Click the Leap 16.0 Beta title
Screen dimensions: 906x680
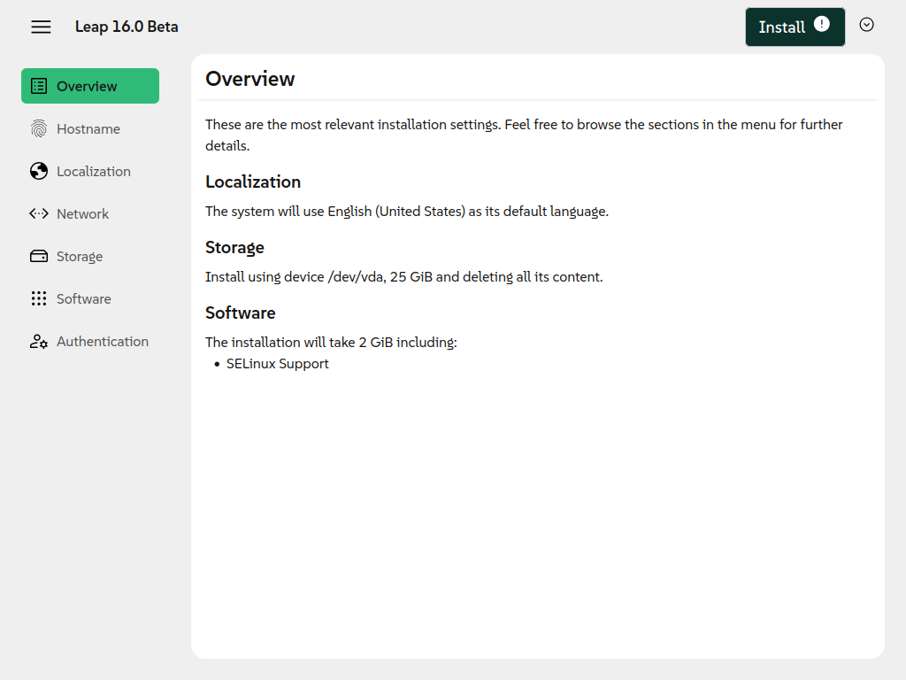click(x=127, y=27)
